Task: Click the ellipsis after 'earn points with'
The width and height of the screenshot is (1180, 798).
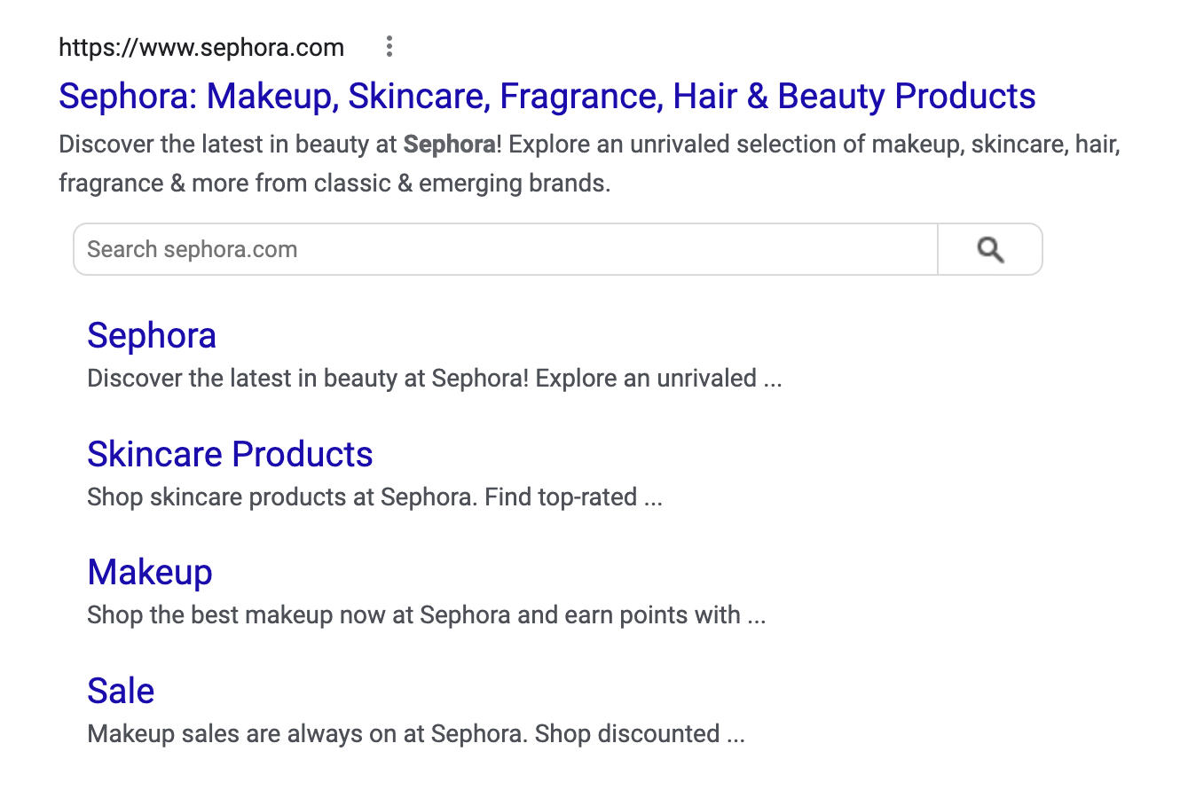Action: pyautogui.click(x=756, y=617)
